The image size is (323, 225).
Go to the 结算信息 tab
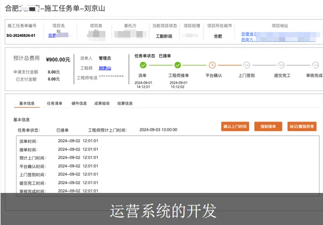[x=125, y=103]
